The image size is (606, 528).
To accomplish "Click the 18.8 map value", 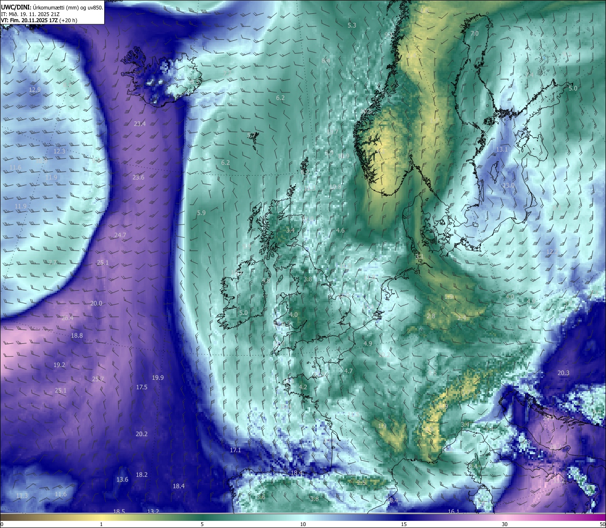I will 77,335.
